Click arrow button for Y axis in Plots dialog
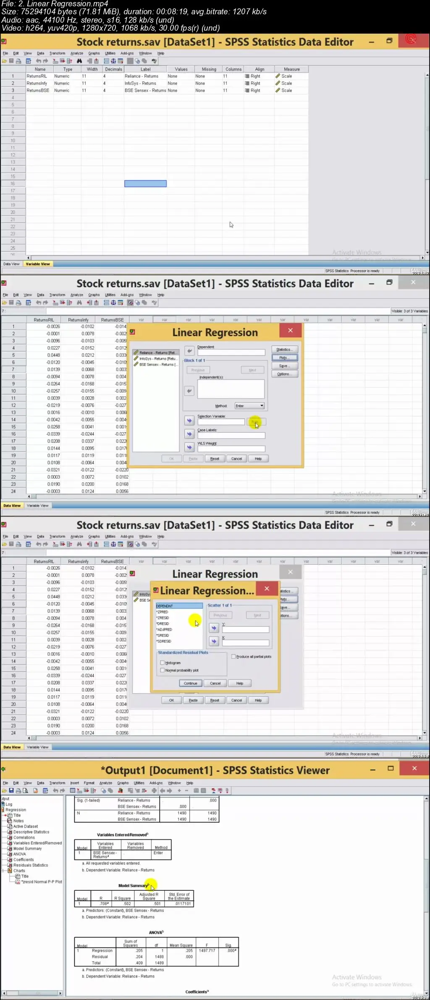This screenshot has width=430, height=1000. point(214,628)
